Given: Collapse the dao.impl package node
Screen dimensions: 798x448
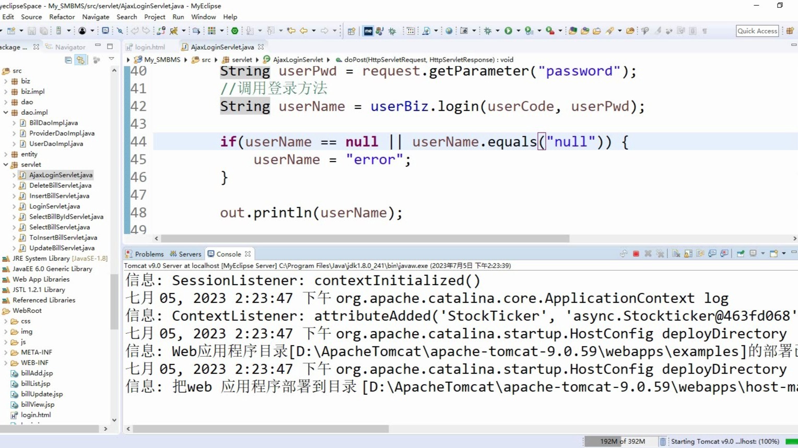Looking at the screenshot, I should [6, 112].
